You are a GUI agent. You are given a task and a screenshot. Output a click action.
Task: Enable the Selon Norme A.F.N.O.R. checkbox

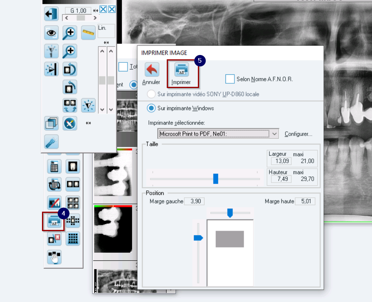pyautogui.click(x=230, y=79)
